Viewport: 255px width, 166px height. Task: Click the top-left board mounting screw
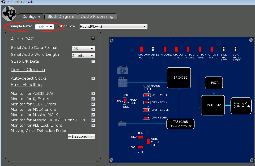[x=111, y=41]
